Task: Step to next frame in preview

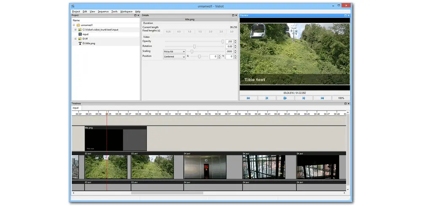Action: click(304, 98)
